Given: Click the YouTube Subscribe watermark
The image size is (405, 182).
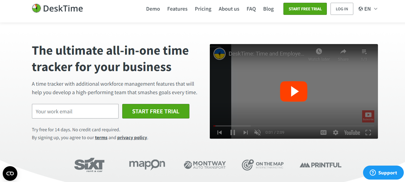Looking at the screenshot, I should (368, 116).
